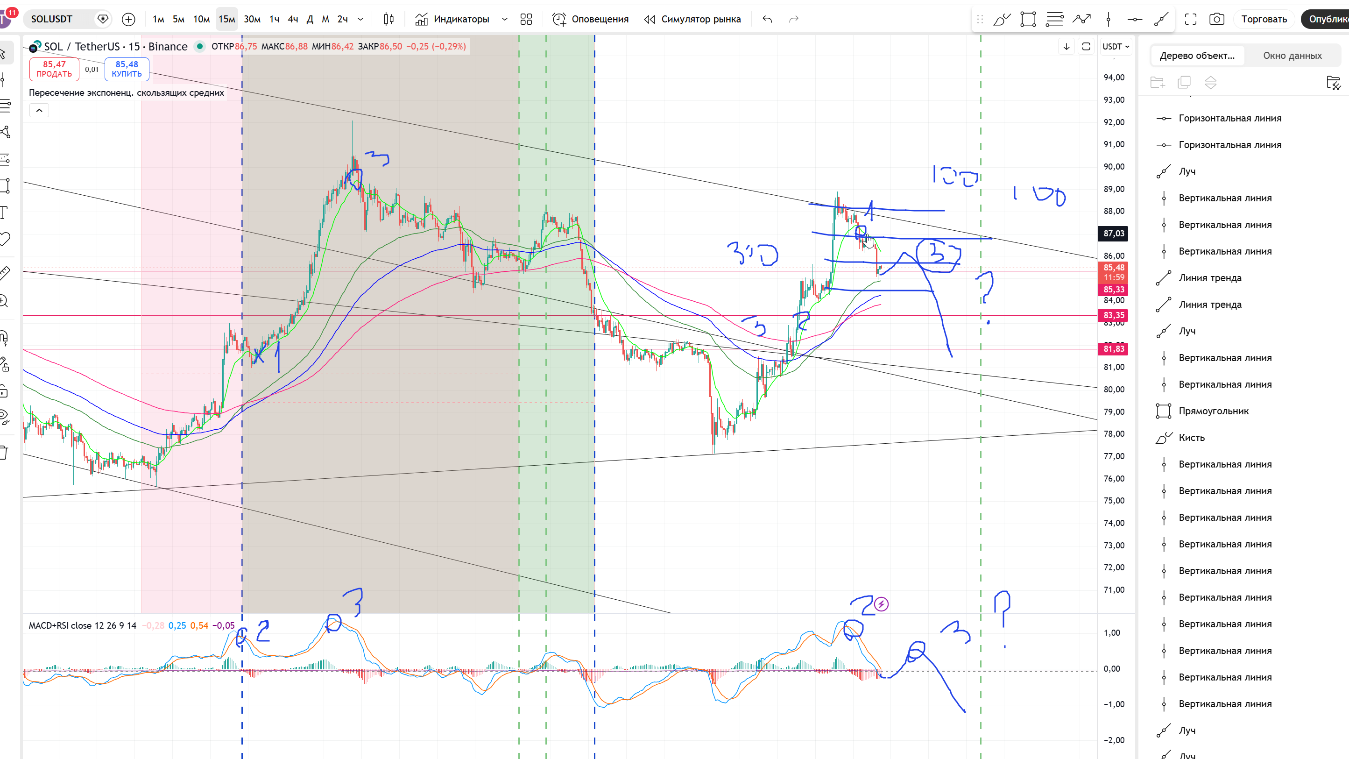Click the Торговать button
This screenshot has height=759, width=1349.
click(x=1264, y=19)
